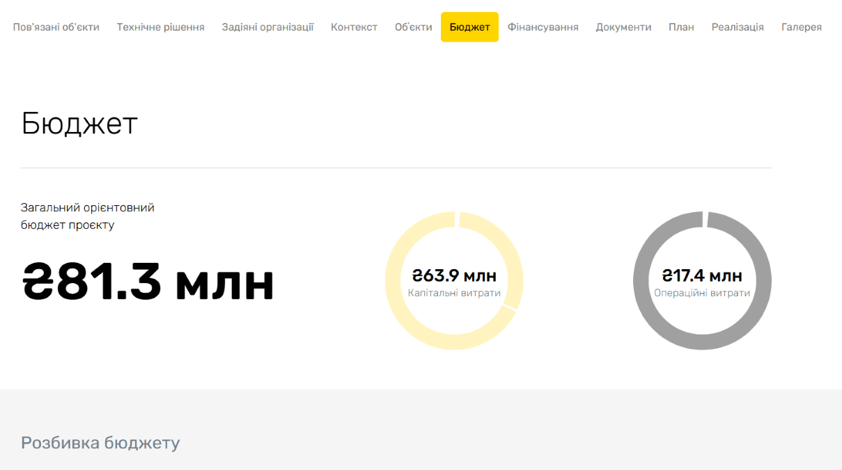Go to the Задіяні організації section
842x470 pixels.
point(267,27)
